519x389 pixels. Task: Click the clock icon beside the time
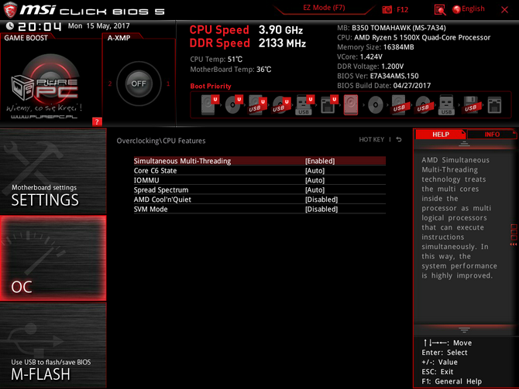pyautogui.click(x=10, y=26)
